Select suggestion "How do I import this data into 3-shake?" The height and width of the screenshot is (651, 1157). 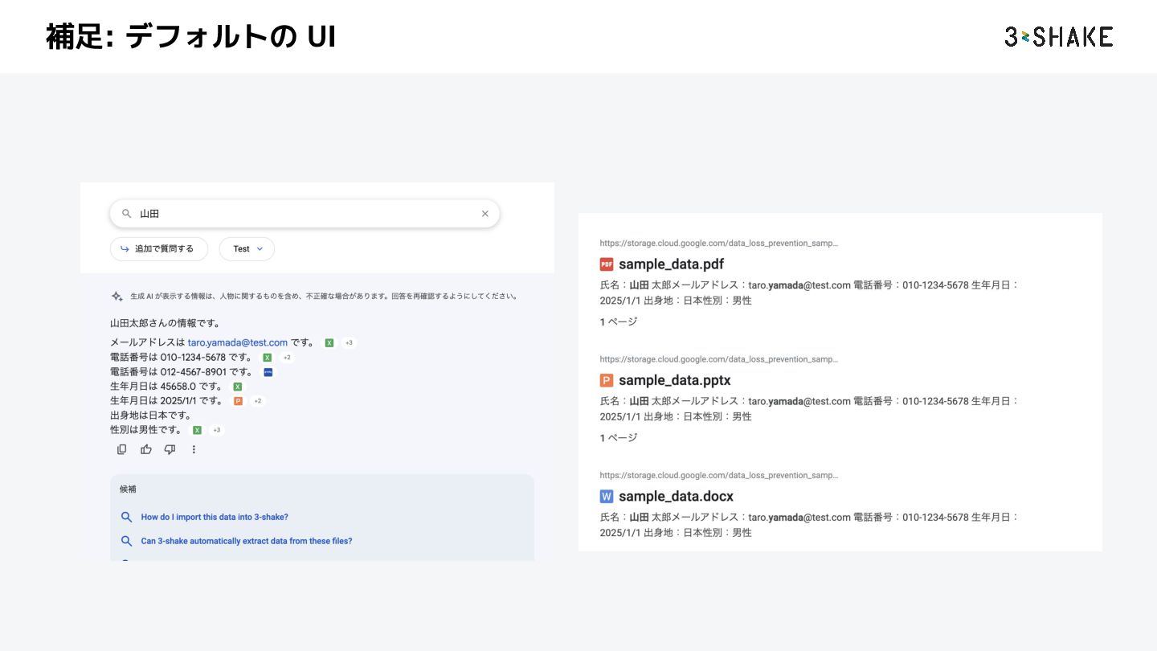[215, 517]
